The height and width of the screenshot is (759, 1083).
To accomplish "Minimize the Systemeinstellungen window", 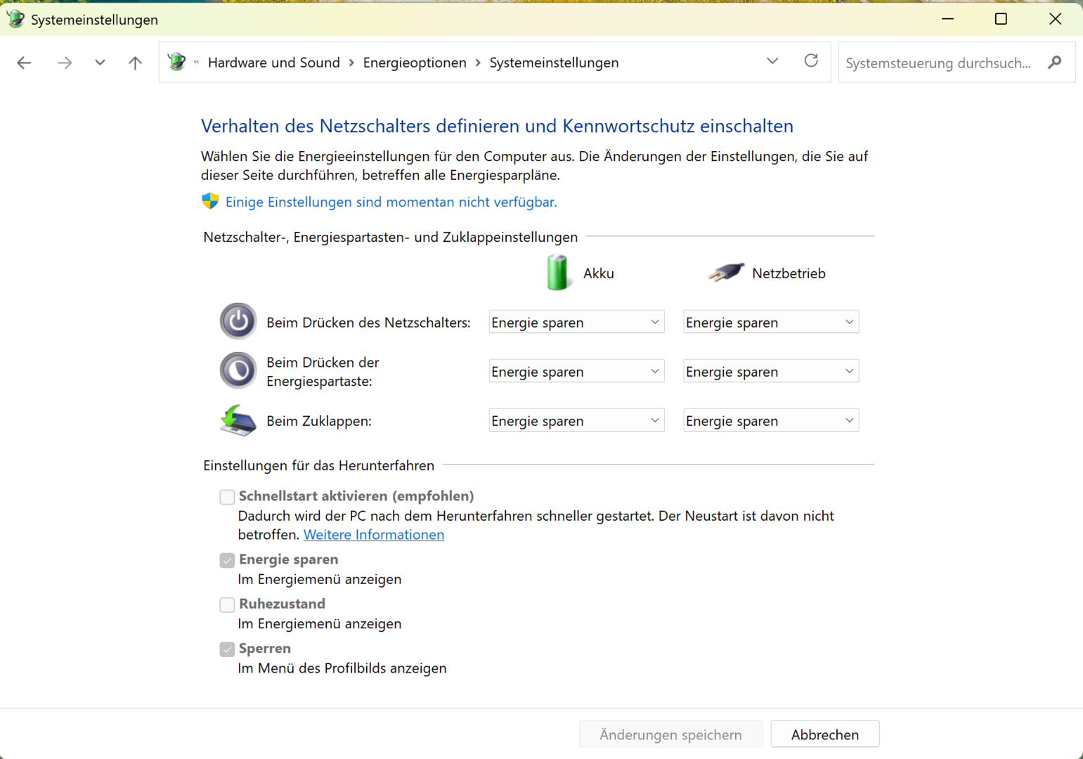I will [x=947, y=19].
